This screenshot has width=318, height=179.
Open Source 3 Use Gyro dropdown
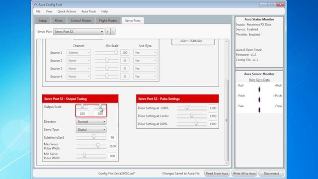[x=145, y=69]
